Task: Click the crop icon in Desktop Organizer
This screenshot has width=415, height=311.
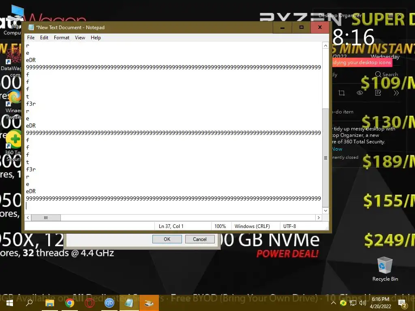Action: tap(341, 93)
